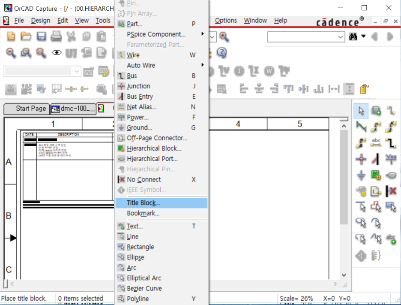Select Hierarchical Block... menu entry
Image resolution: width=401 pixels, height=305 pixels.
pyautogui.click(x=162, y=148)
